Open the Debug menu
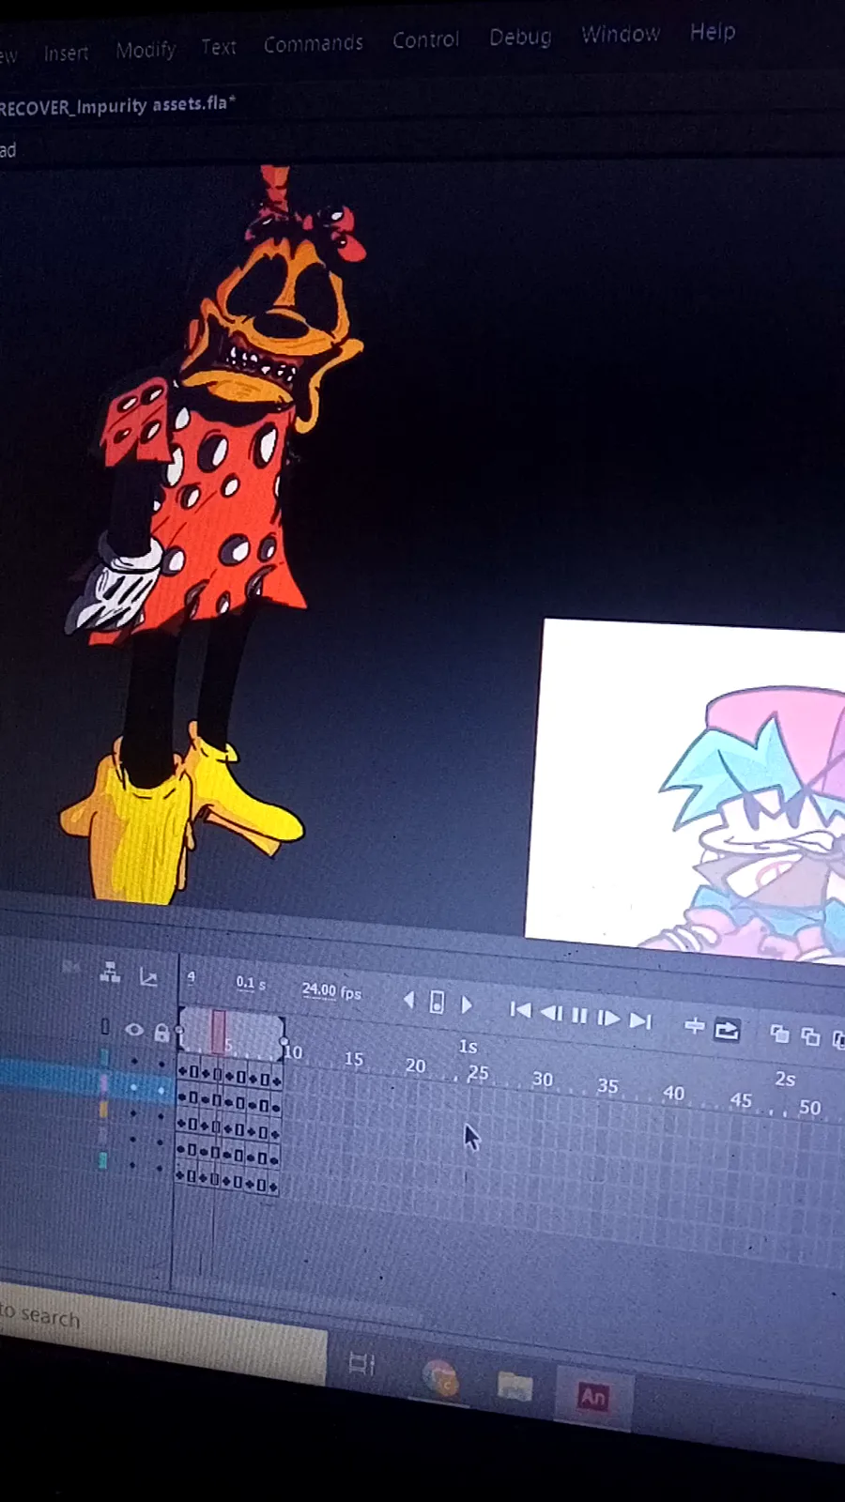Viewport: 845px width, 1502px height. [x=520, y=37]
